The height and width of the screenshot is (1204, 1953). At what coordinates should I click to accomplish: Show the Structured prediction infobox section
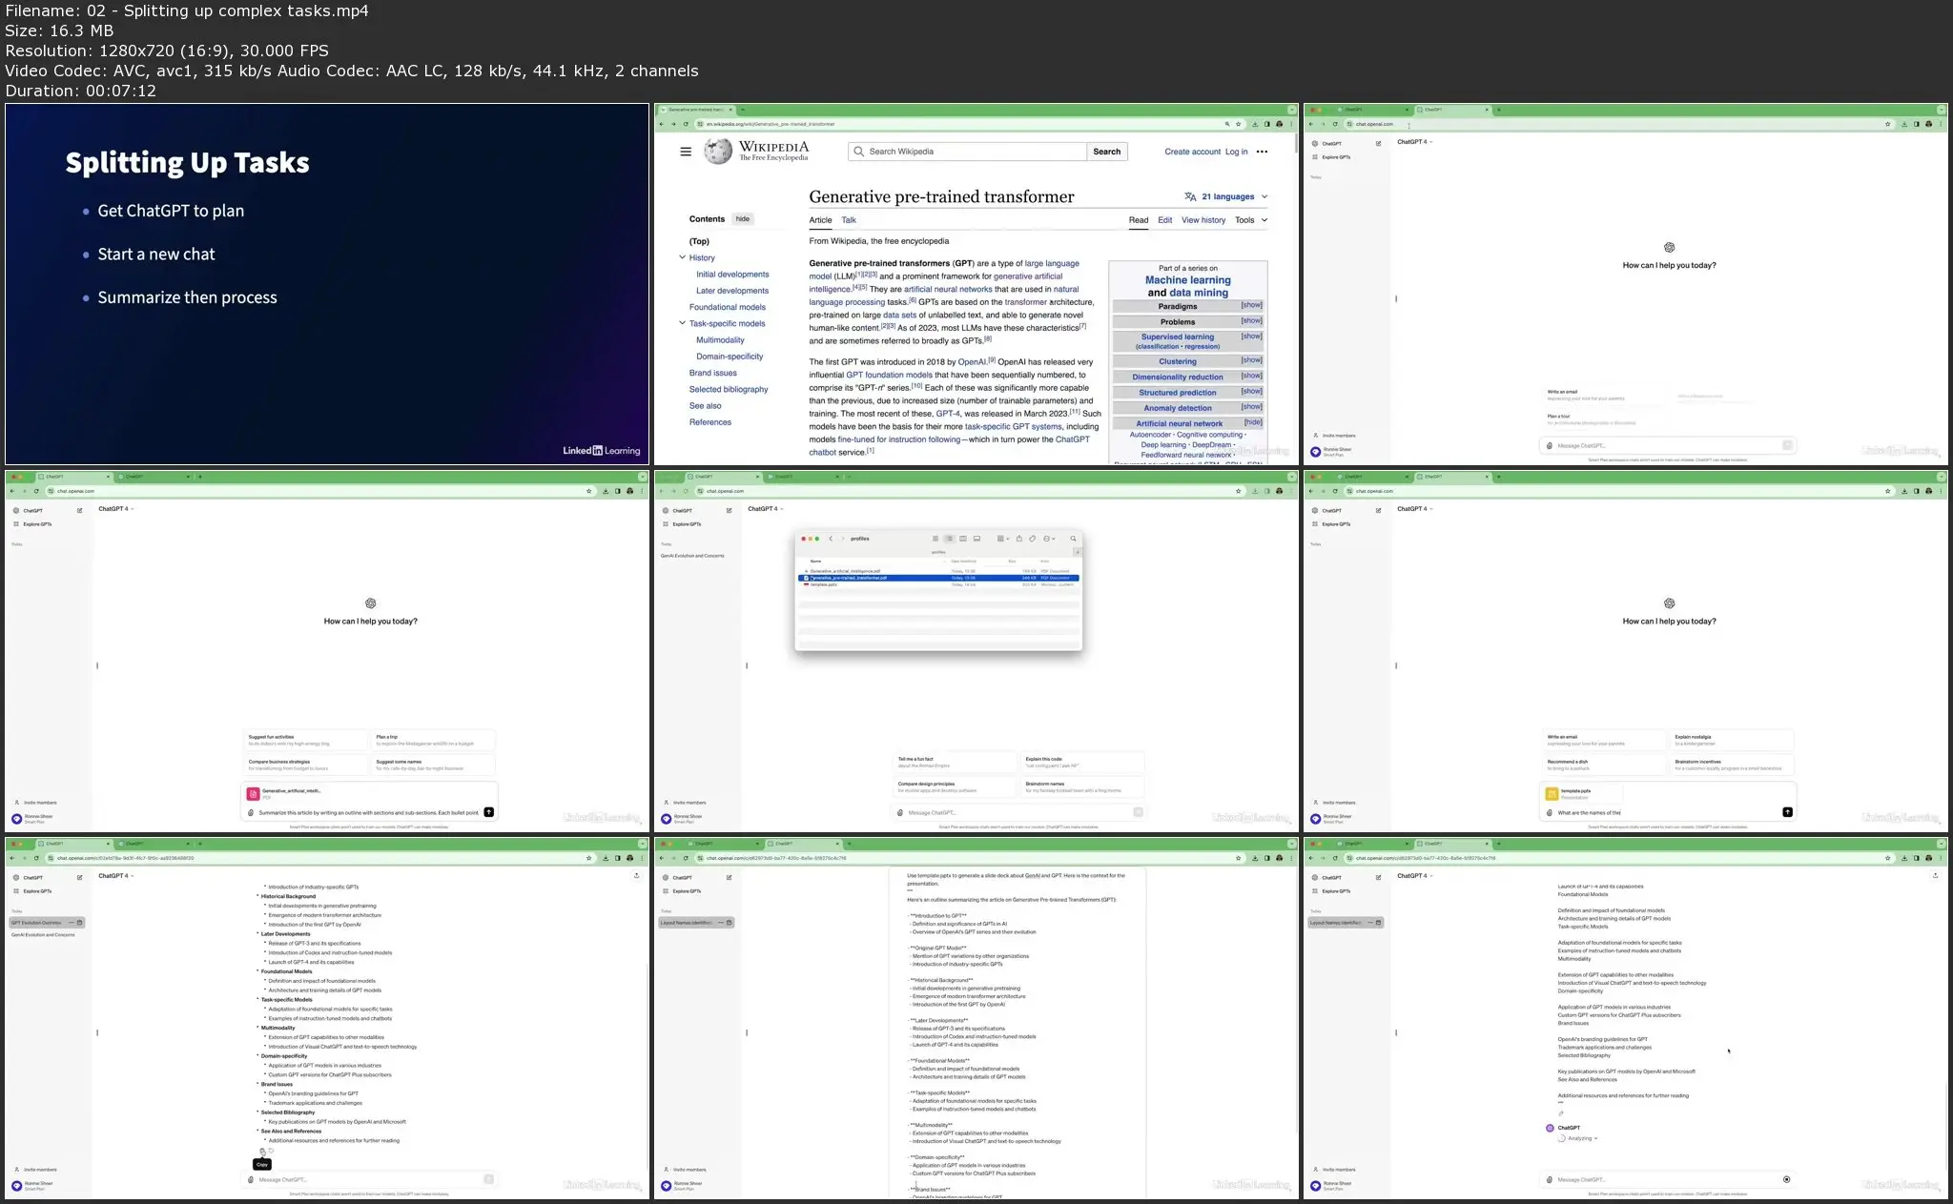(1251, 391)
